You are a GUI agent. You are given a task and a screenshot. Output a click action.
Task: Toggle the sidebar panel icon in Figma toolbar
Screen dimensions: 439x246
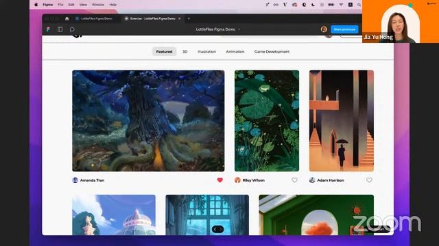coord(60,29)
